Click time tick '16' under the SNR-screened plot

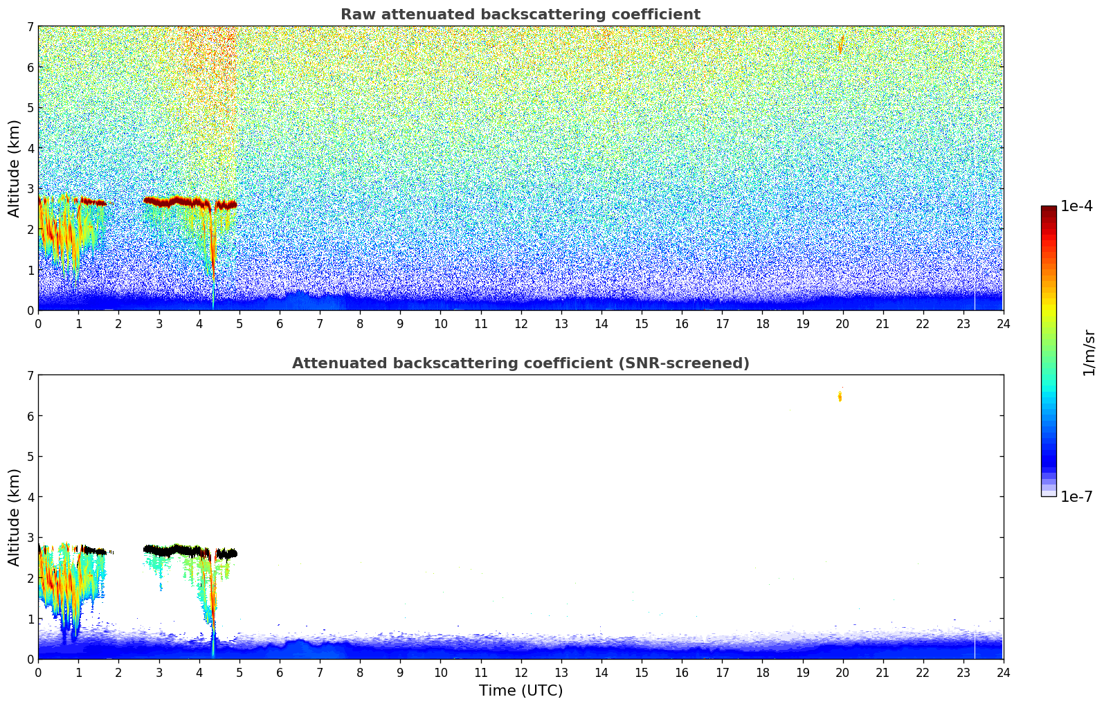(682, 672)
